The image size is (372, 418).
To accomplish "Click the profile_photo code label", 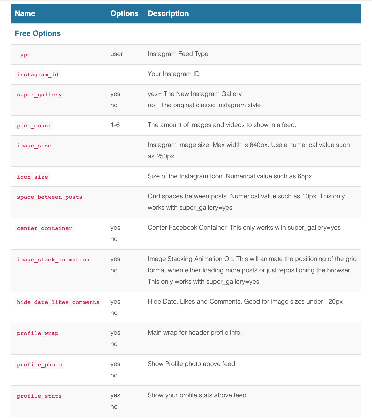I will click(39, 365).
